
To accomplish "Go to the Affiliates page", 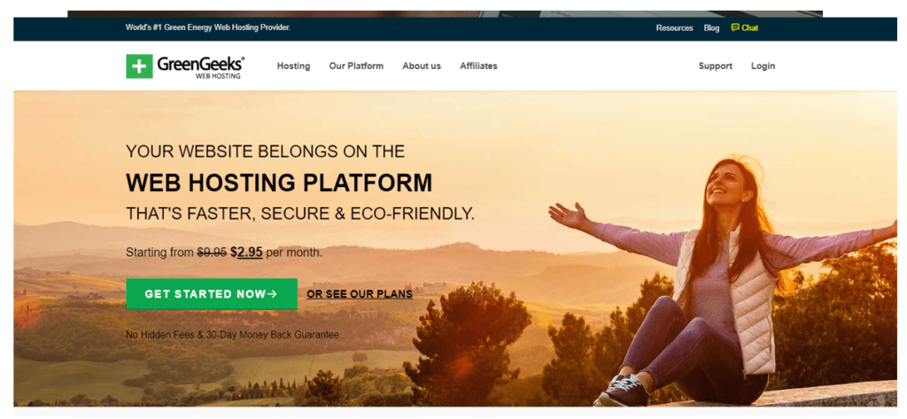I will (x=478, y=66).
